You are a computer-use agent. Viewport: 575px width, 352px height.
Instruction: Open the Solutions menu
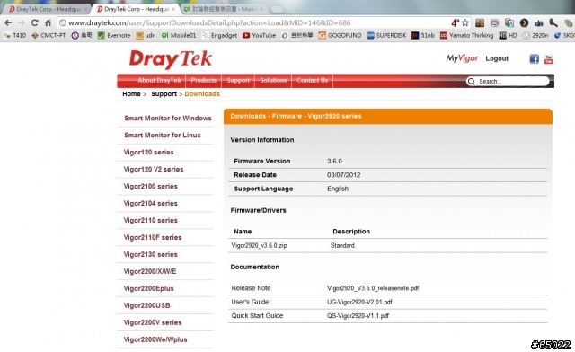pyautogui.click(x=273, y=80)
